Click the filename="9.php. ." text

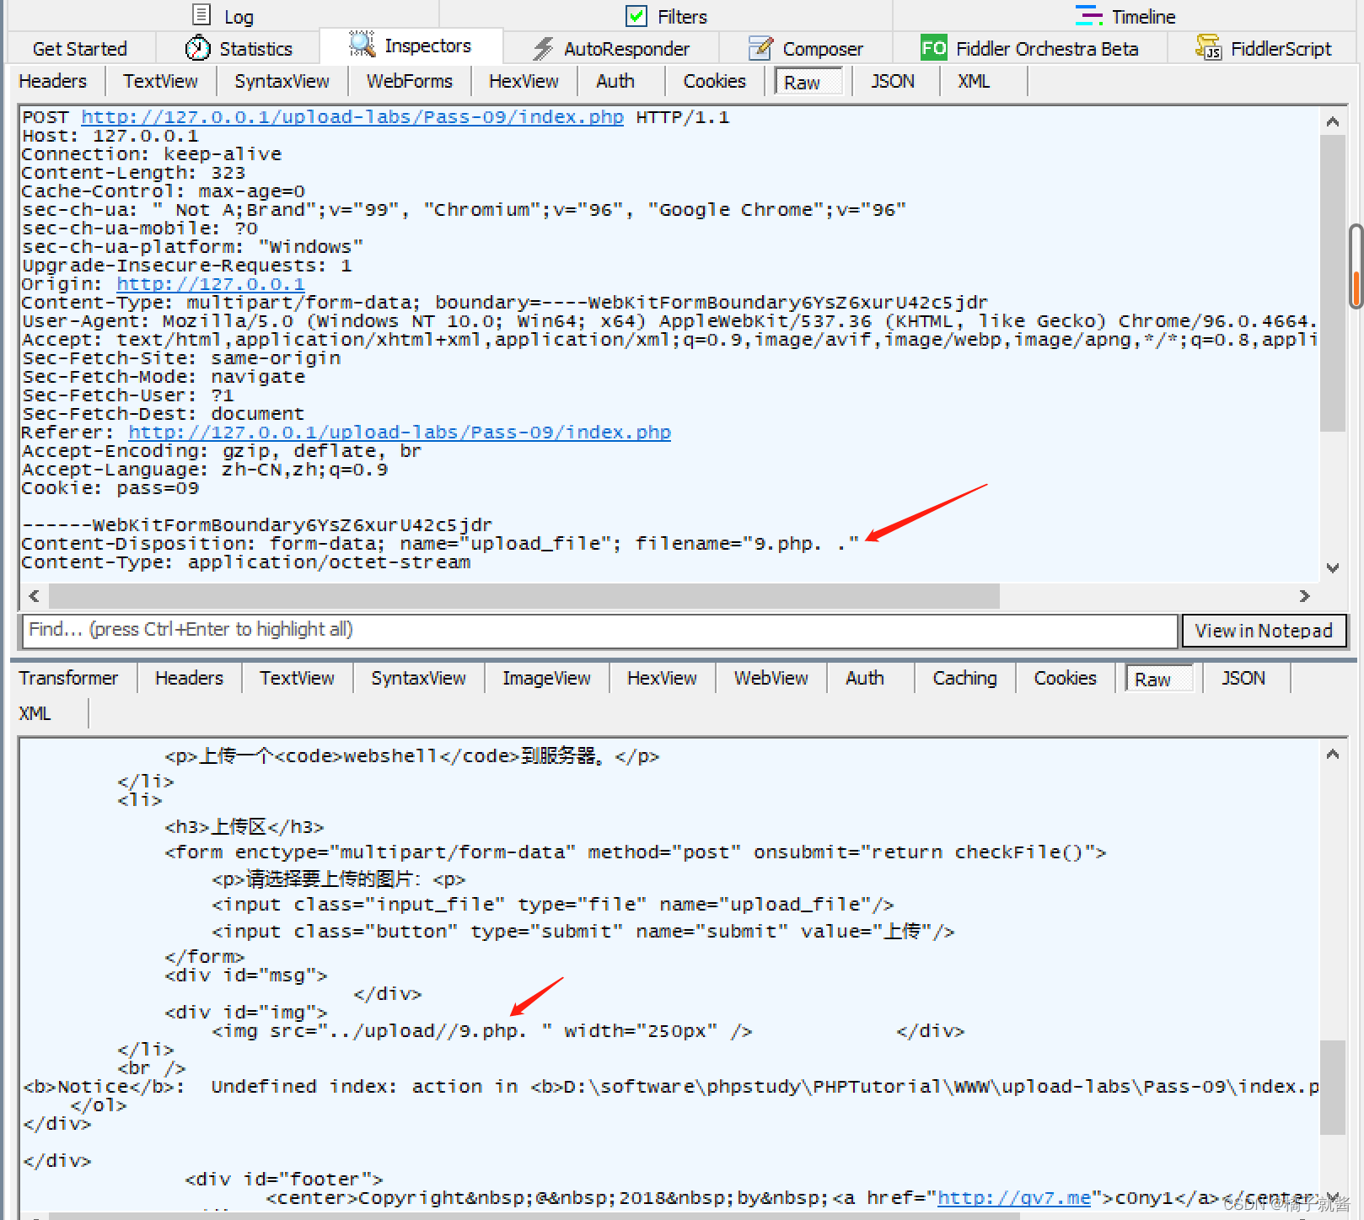click(747, 544)
